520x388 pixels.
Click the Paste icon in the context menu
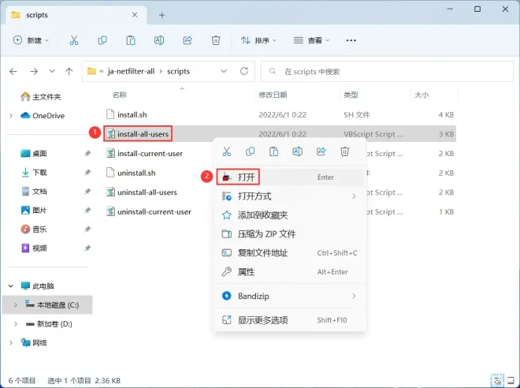click(x=273, y=151)
